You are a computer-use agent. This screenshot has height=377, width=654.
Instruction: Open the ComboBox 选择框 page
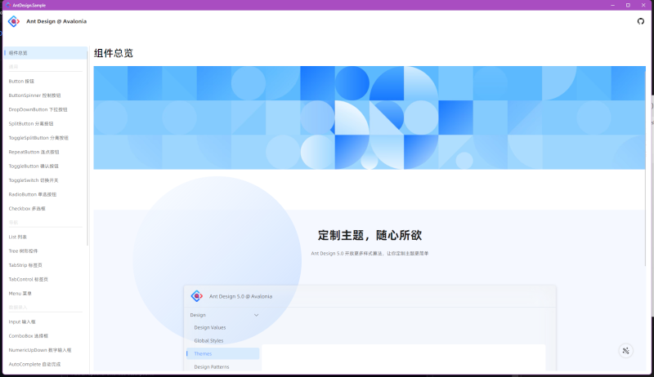point(29,335)
